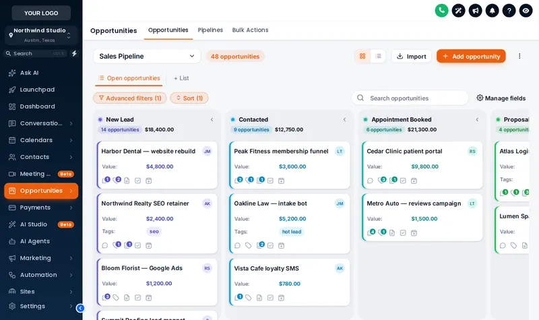Click tags icon with badge 2 on Harbor Dental card
The width and height of the screenshot is (539, 320).
pos(117,180)
